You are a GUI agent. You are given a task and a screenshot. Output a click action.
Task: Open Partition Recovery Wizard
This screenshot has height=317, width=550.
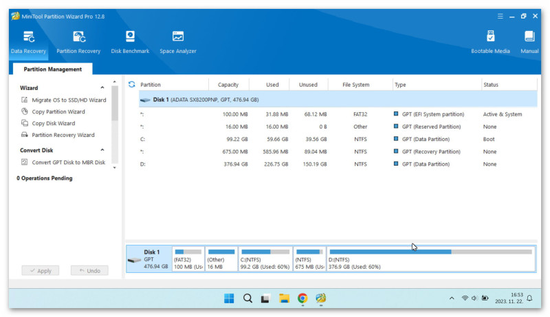pos(63,135)
